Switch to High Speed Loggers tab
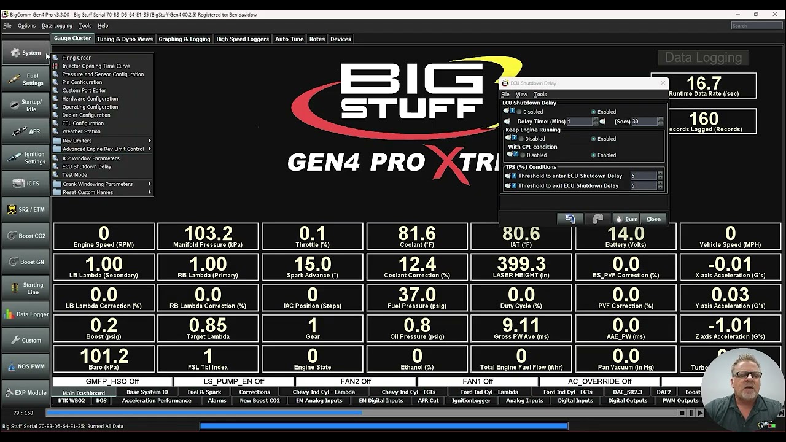The image size is (786, 442). tap(243, 39)
